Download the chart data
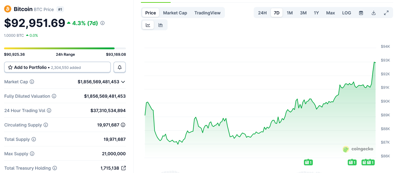This screenshot has width=394, height=173. [373, 13]
